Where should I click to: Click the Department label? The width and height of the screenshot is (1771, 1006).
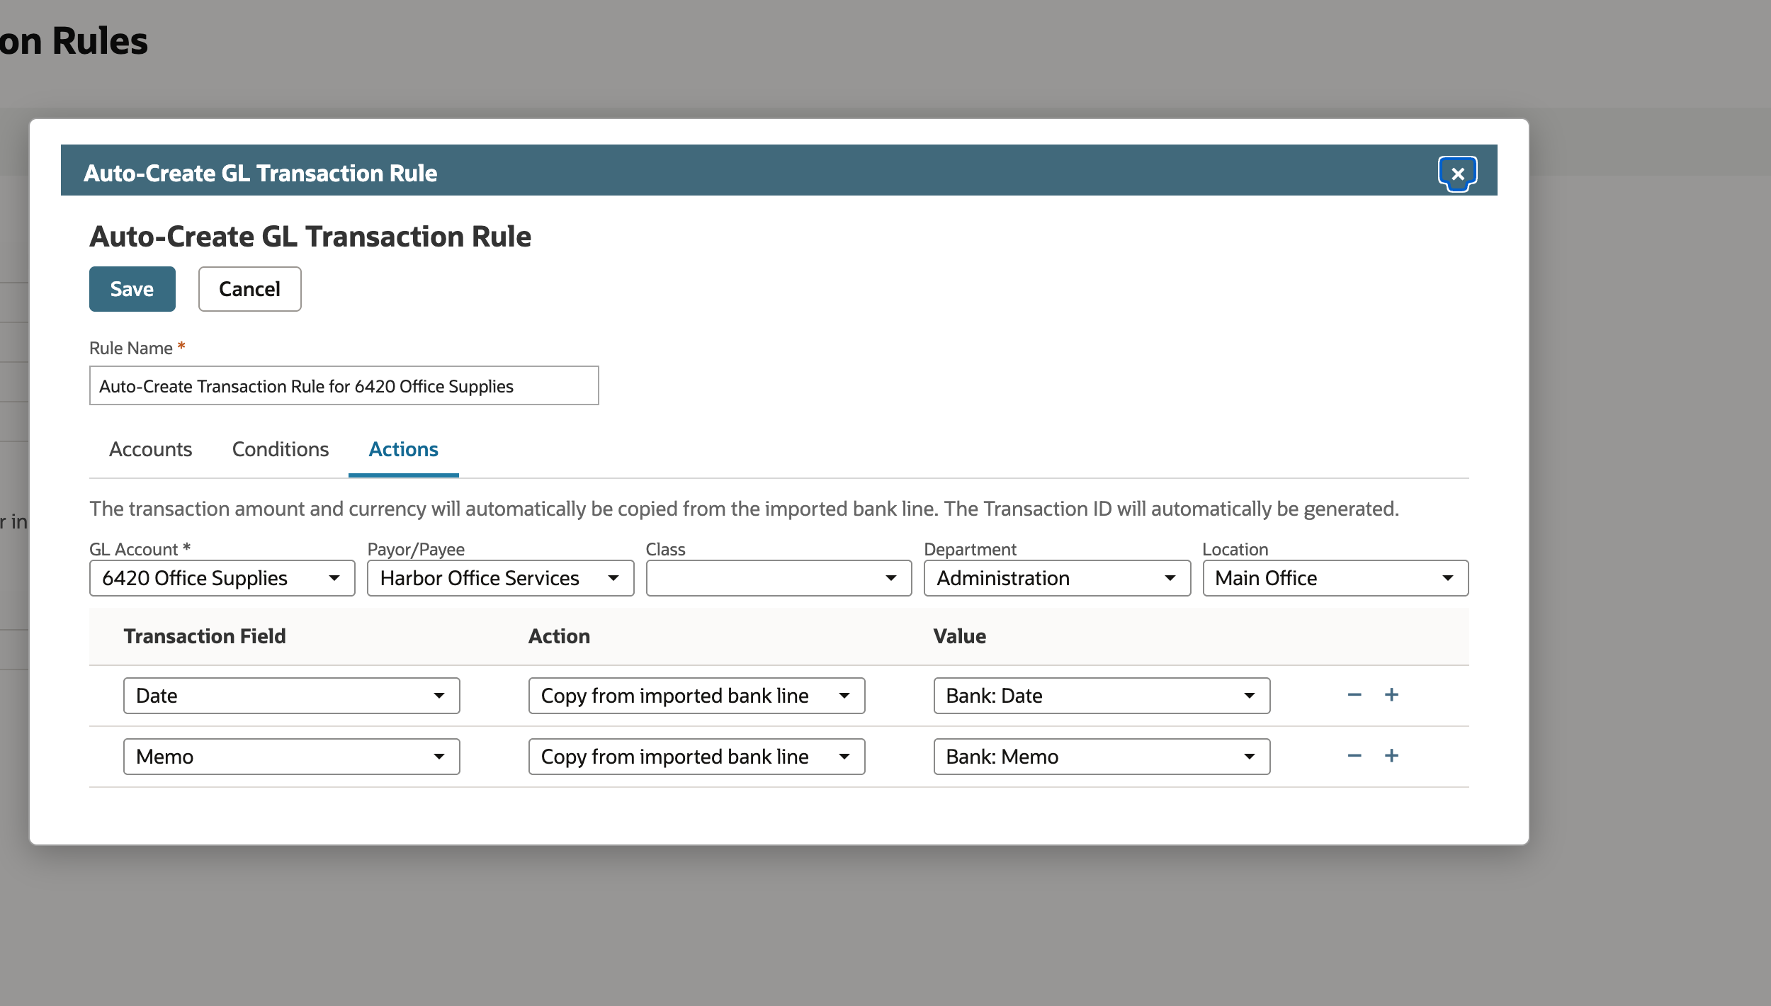click(970, 549)
